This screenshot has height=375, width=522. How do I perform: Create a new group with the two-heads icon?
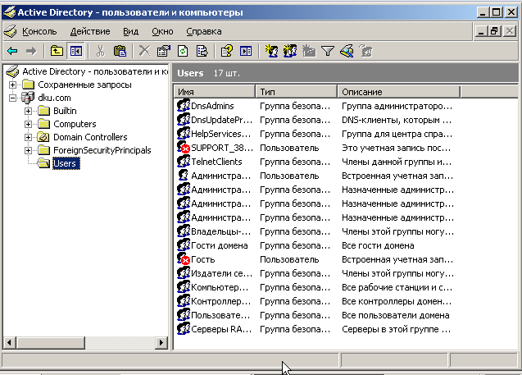click(290, 51)
